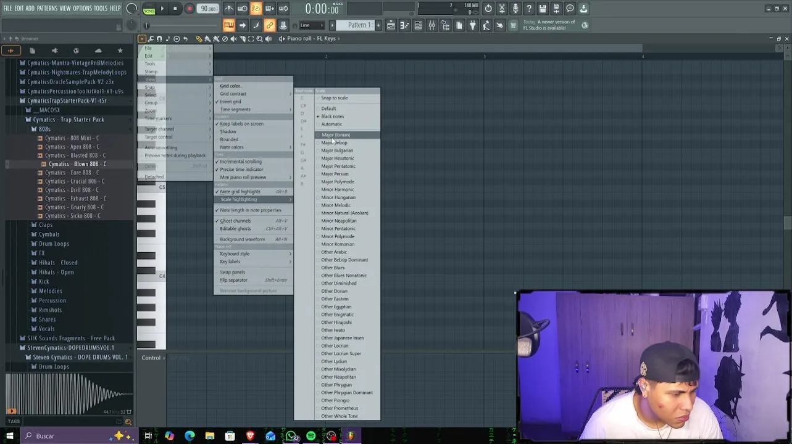792x444 pixels.
Task: Open the plugin picker plug icon
Action: (x=473, y=25)
